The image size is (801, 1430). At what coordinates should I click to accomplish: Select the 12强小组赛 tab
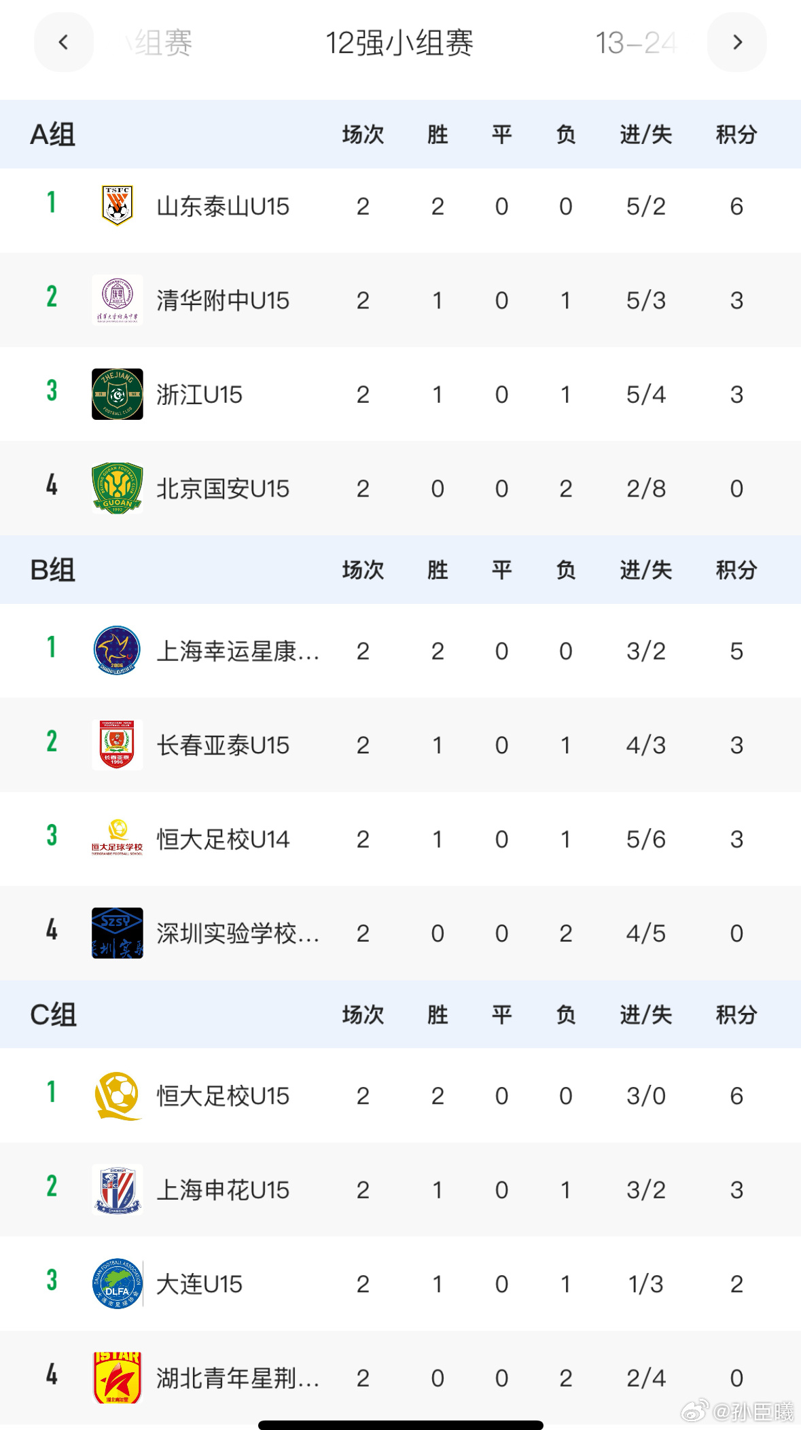click(x=399, y=43)
